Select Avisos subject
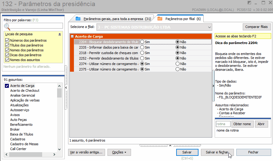 [15, 115]
